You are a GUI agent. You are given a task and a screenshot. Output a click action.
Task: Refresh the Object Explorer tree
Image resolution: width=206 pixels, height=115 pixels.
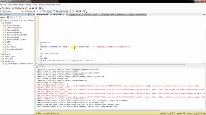pyautogui.click(x=20, y=17)
